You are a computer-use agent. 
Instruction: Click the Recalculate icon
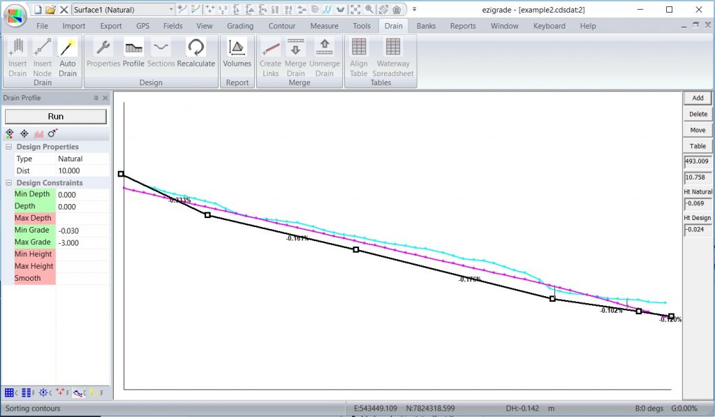196,56
